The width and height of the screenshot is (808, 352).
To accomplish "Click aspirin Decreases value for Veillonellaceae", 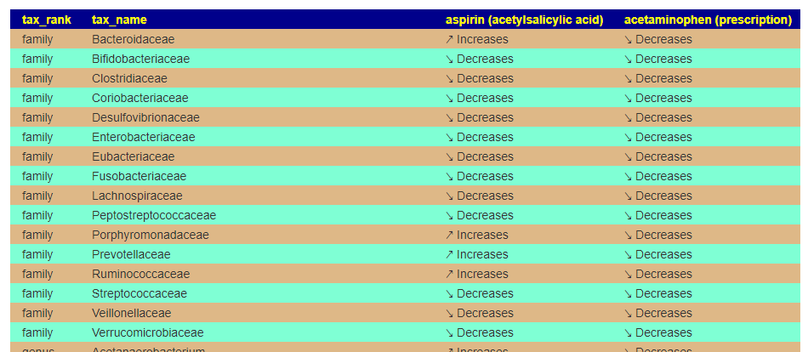I will click(x=479, y=314).
